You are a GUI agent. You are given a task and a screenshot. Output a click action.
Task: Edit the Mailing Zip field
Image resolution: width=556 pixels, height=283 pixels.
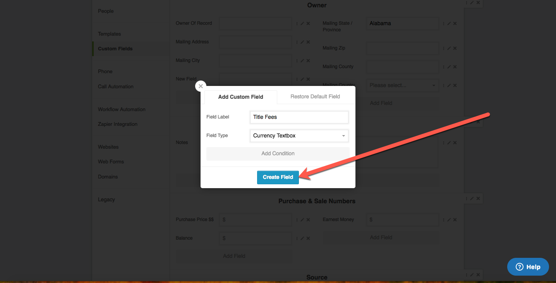tap(449, 48)
